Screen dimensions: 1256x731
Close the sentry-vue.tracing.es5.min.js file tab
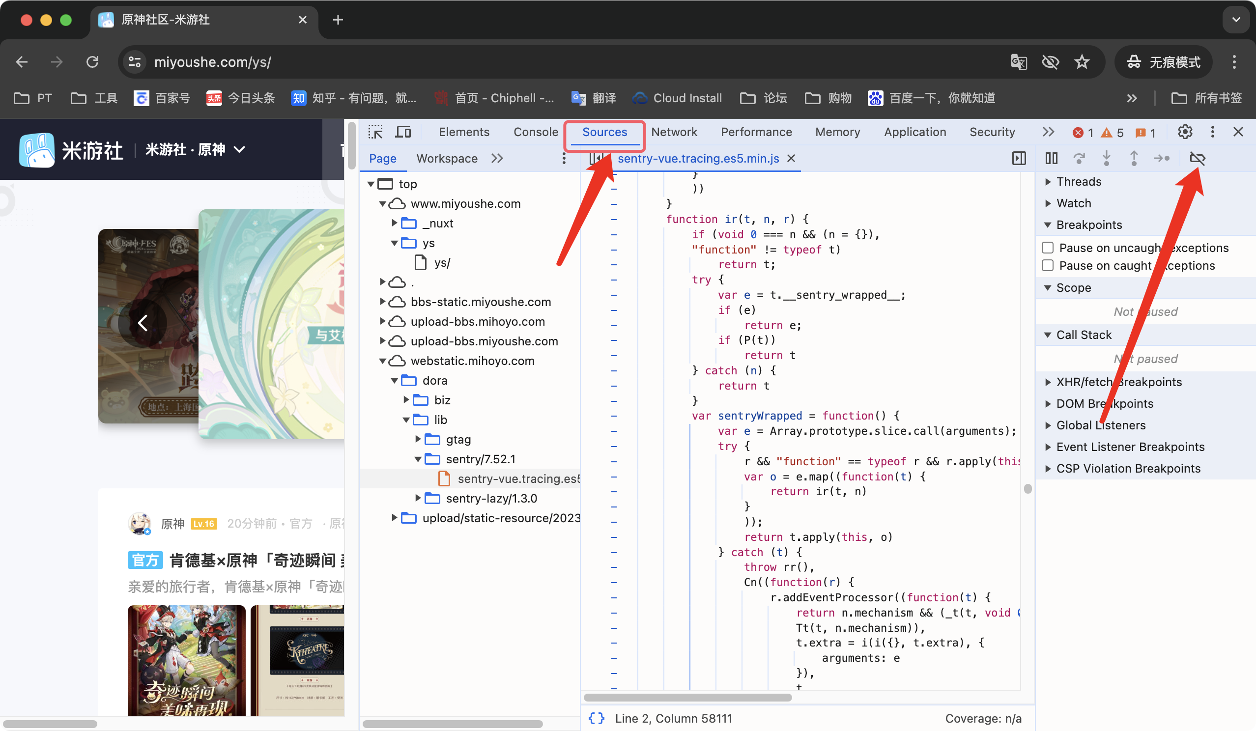791,159
